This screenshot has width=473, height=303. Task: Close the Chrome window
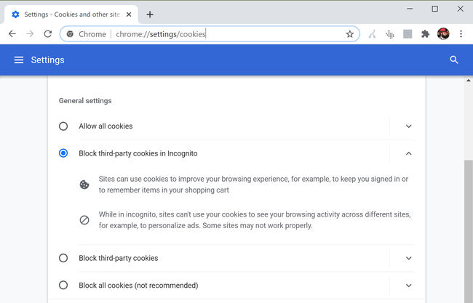click(460, 9)
